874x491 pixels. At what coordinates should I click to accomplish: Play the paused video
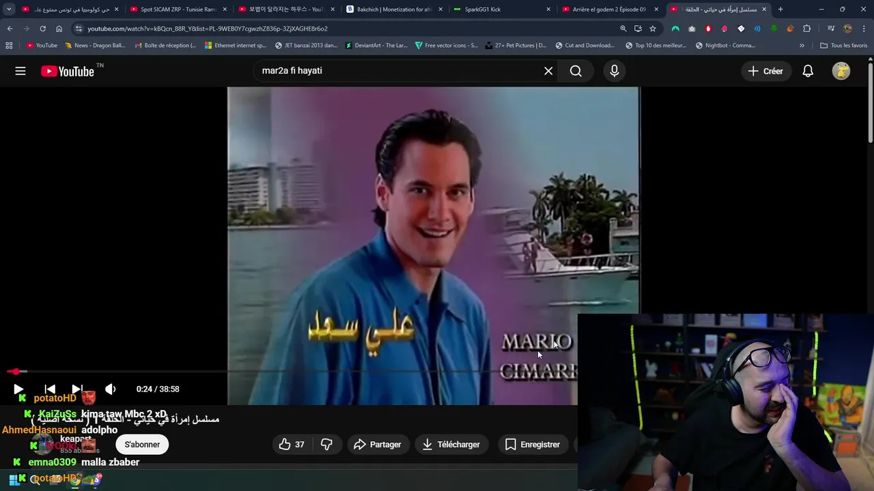pyautogui.click(x=18, y=389)
